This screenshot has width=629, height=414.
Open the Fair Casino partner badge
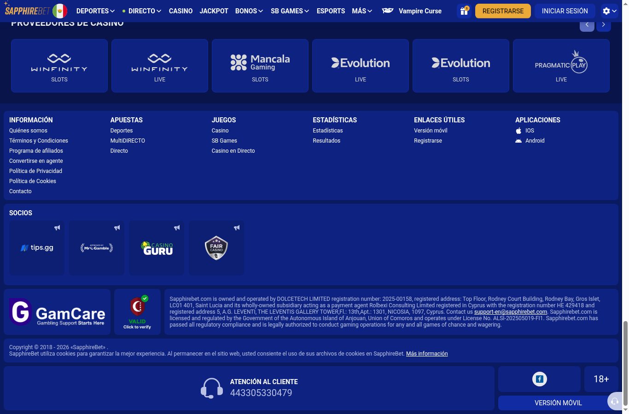216,247
